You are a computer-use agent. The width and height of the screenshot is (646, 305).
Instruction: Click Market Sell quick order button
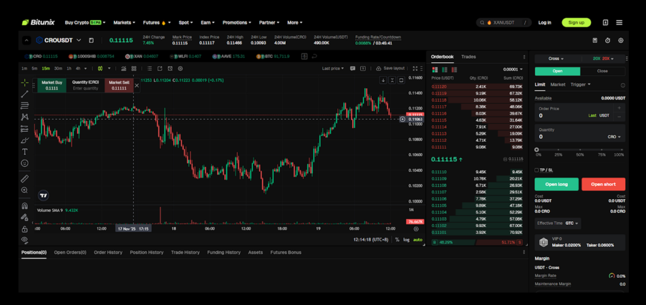tap(119, 85)
